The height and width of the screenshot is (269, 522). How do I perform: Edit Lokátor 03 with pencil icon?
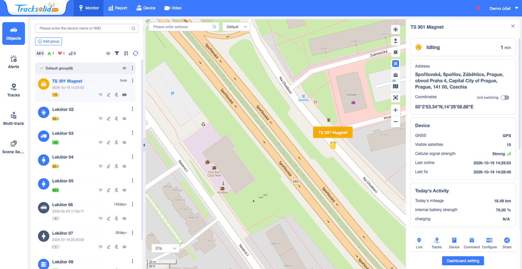pos(108,143)
